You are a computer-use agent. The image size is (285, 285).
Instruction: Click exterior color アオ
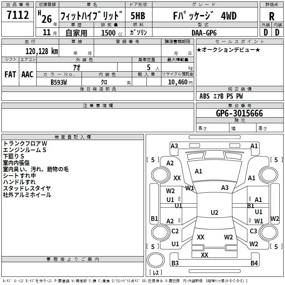pos(77,67)
